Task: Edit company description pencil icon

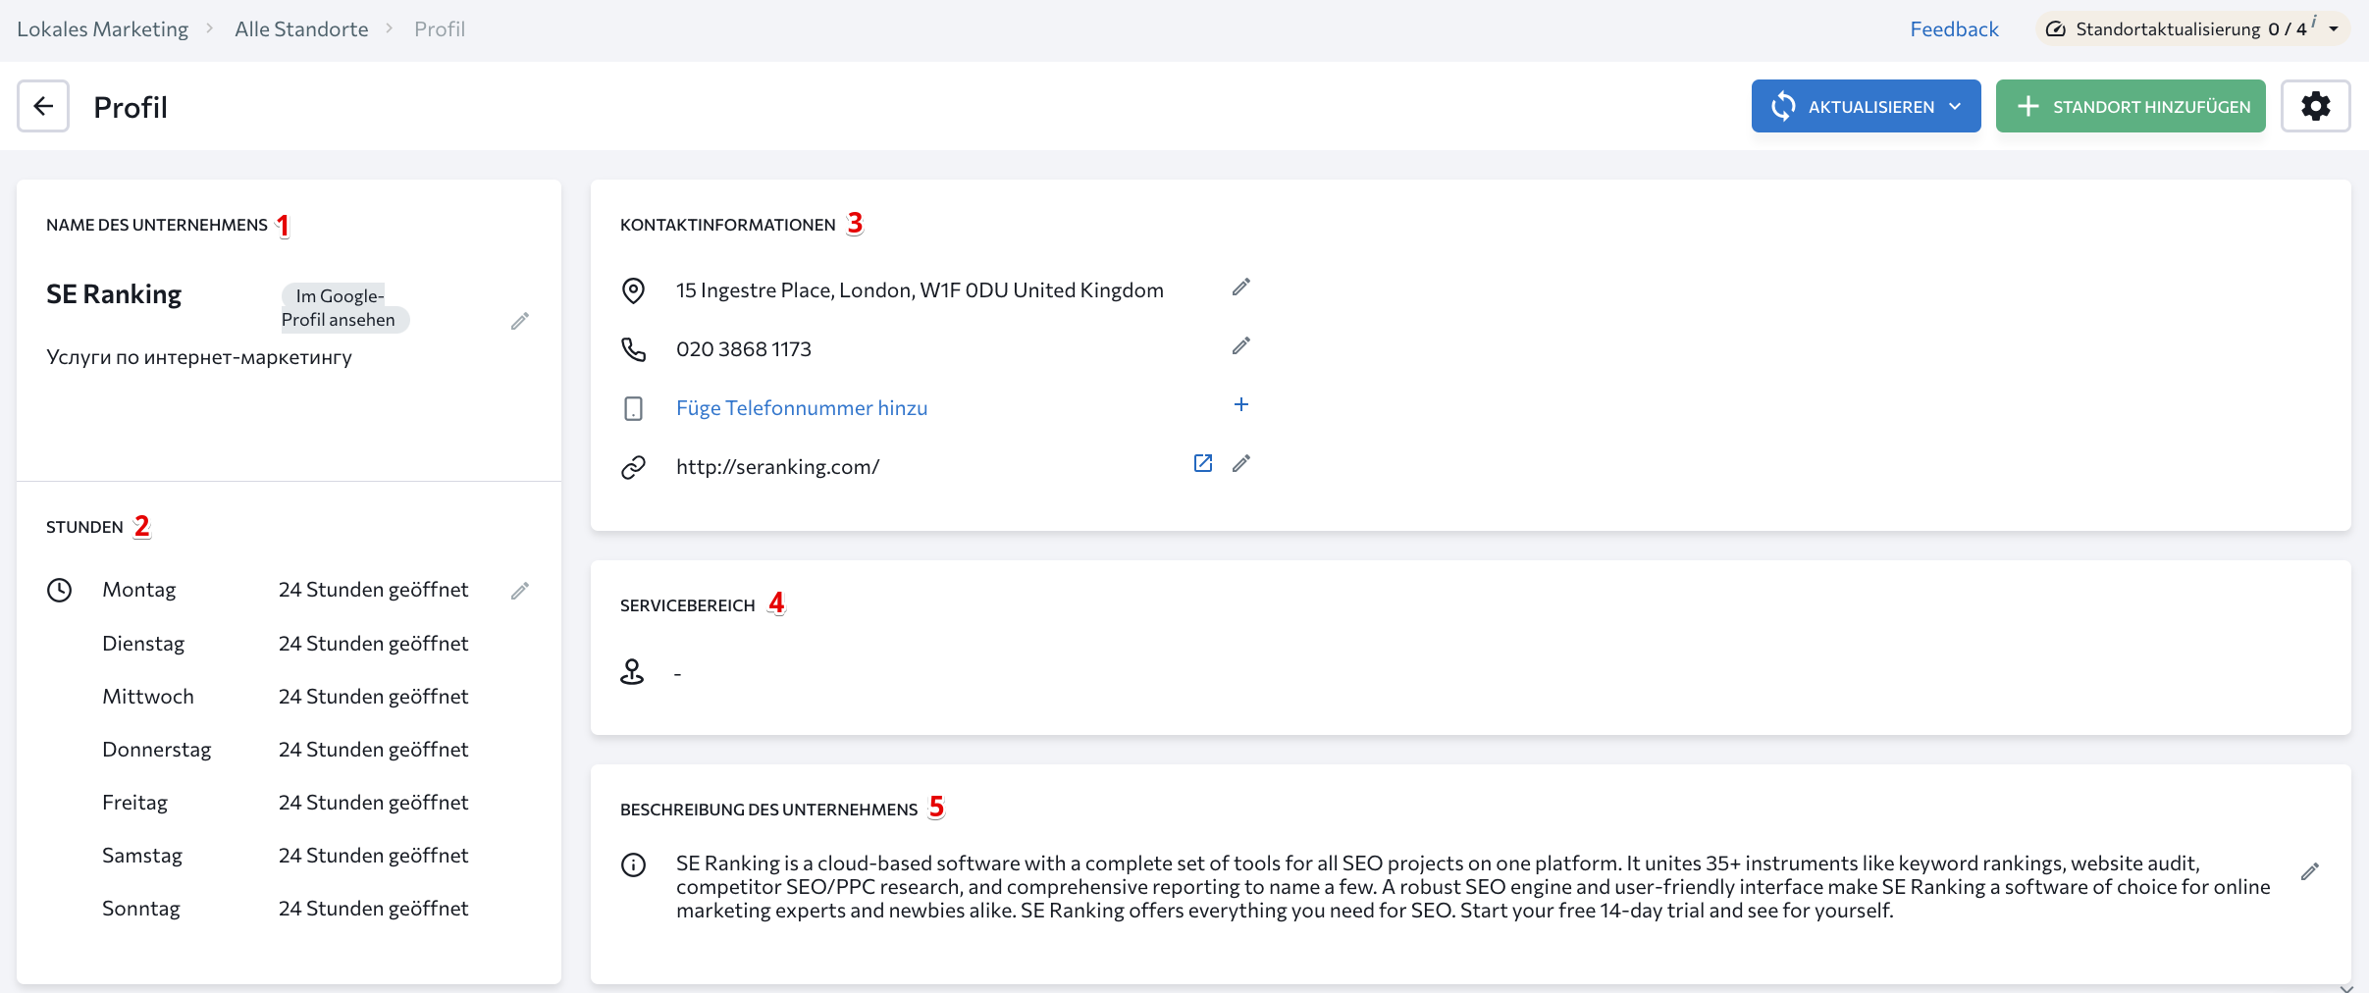Action: coord(2310,871)
